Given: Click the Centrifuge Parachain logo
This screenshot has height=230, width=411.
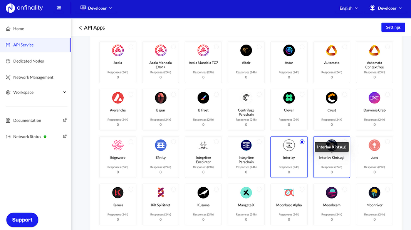Looking at the screenshot, I should pyautogui.click(x=246, y=98).
